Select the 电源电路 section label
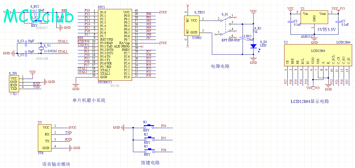Viewport: 355px width, 168px height. point(220,66)
